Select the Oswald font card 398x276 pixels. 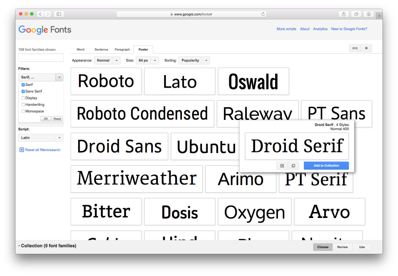253,81
